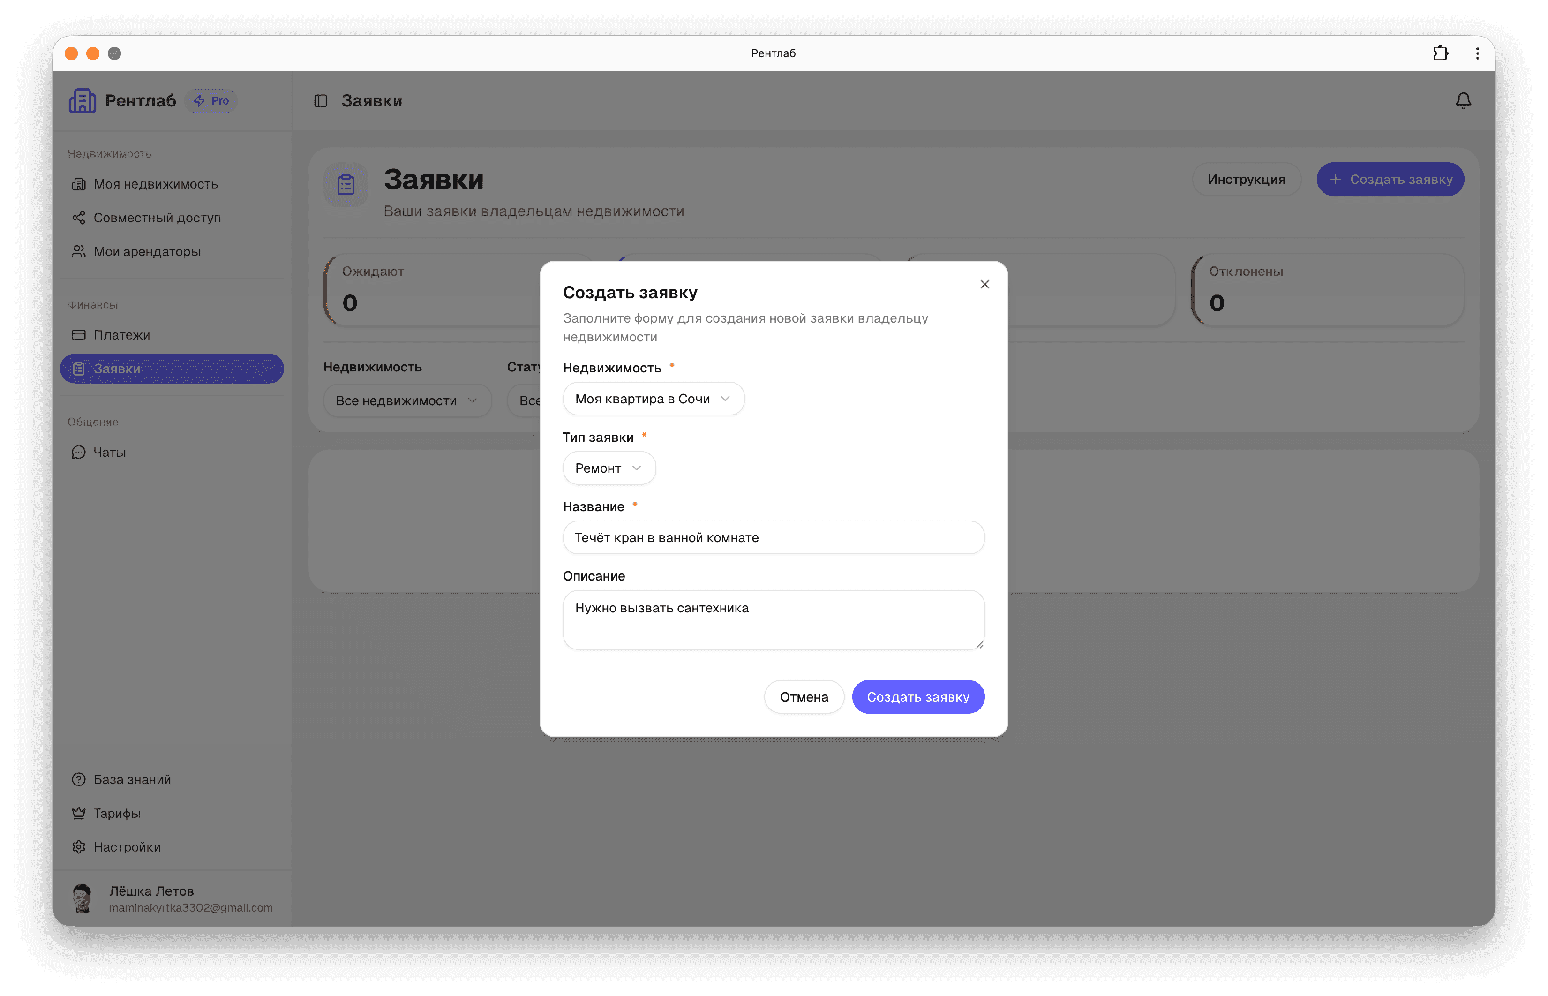Screen dimensions: 1548x996
Task: Click the browser extensions puzzle icon
Action: tap(1440, 53)
